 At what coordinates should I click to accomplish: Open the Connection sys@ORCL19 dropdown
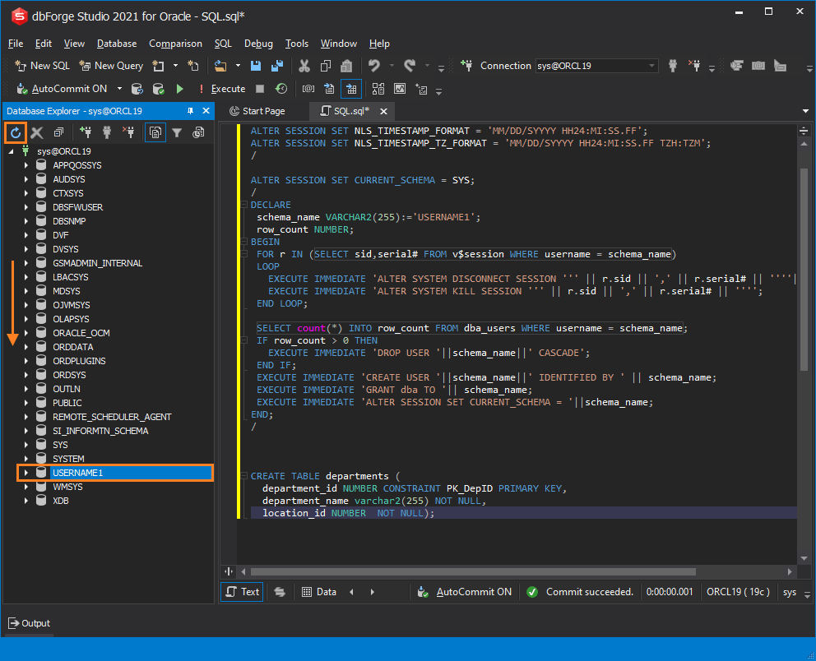pyautogui.click(x=652, y=66)
